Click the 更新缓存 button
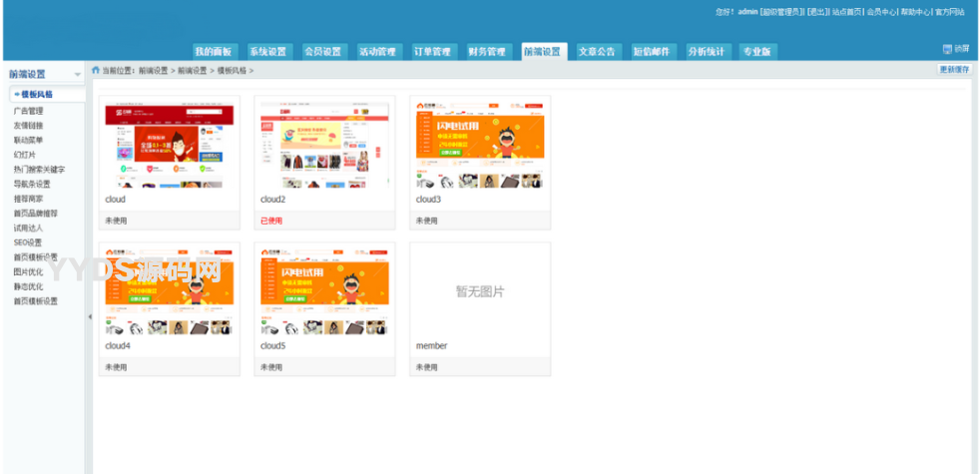979x474 pixels. coord(955,69)
